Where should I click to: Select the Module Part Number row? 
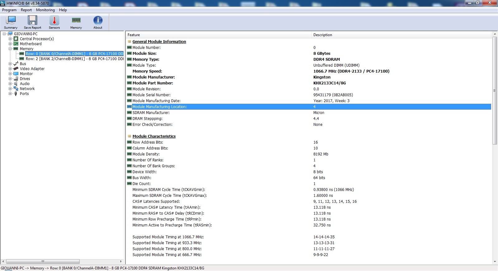pyautogui.click(x=309, y=83)
